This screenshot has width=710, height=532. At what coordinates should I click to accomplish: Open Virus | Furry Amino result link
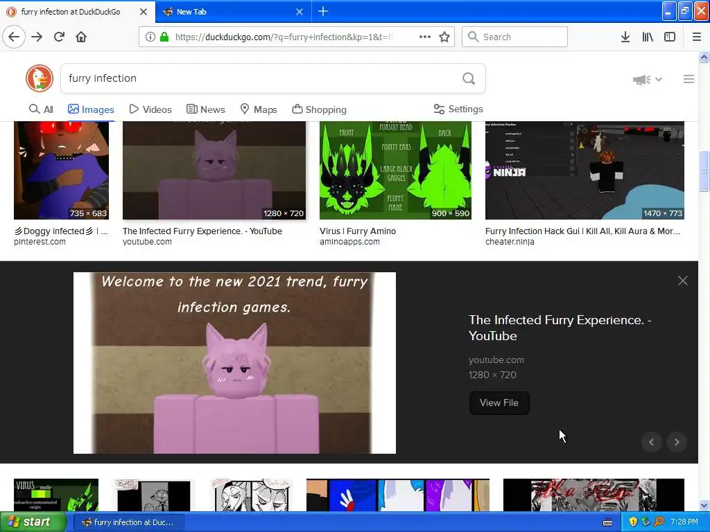point(358,231)
